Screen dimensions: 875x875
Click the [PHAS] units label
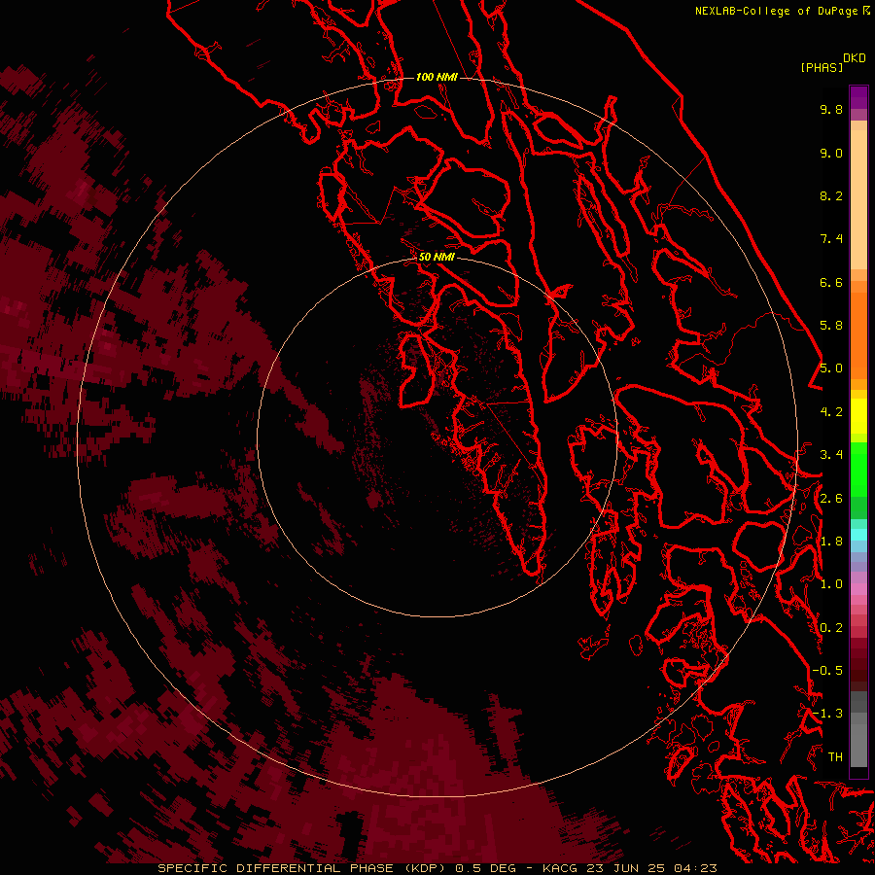(x=822, y=67)
